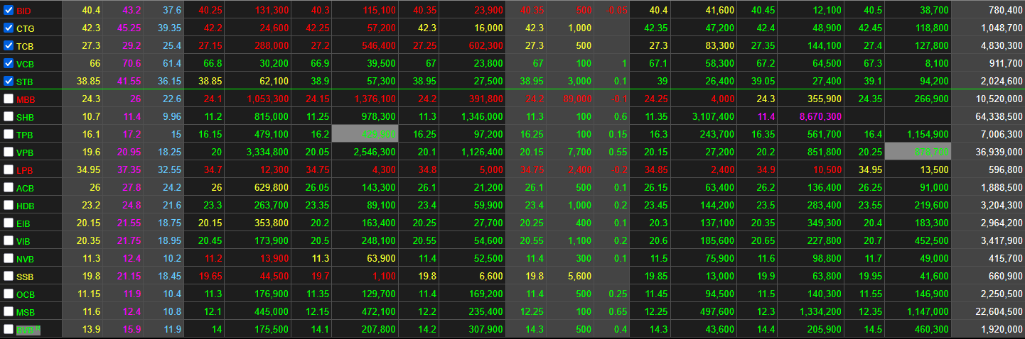
Task: Select the TPB ticker symbol
Action: tap(25, 135)
